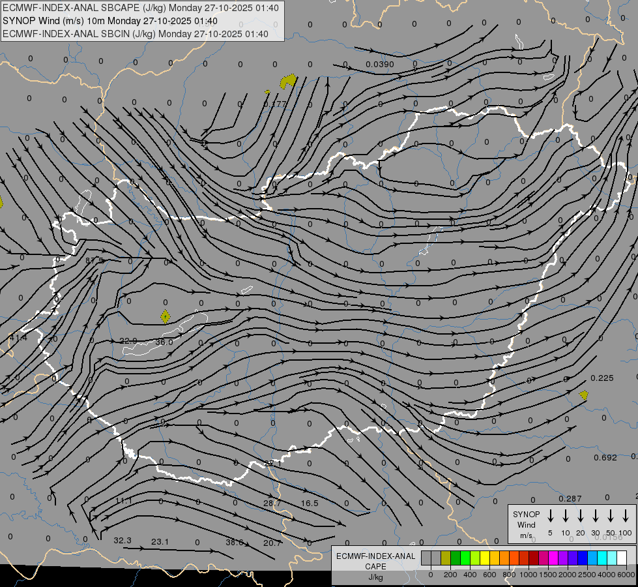Viewport: 638px width, 587px height.
Task: Click the 22.9 value label
Action: coord(128,341)
